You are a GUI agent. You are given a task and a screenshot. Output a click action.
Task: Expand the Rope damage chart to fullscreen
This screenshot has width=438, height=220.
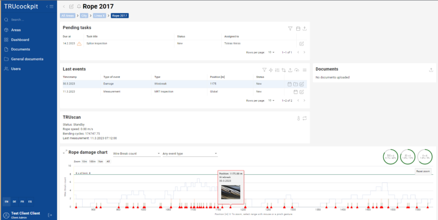tap(65, 152)
